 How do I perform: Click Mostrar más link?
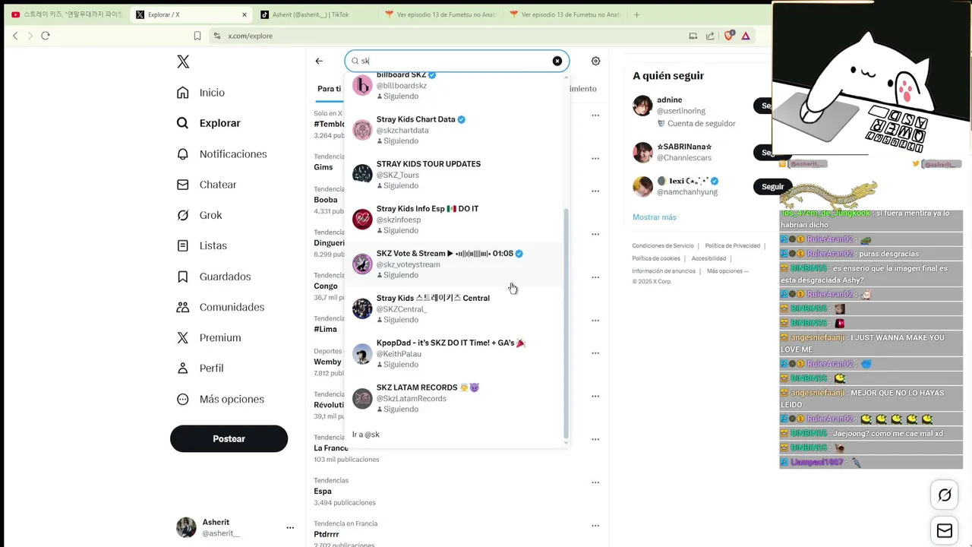[x=655, y=217]
